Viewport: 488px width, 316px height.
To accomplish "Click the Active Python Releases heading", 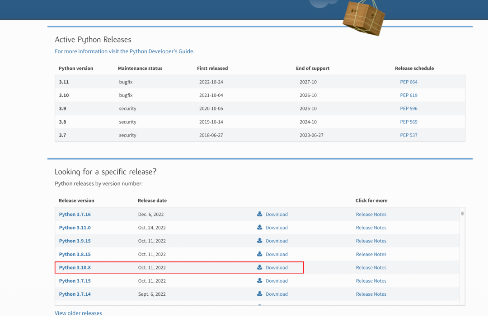I will 93,40.
